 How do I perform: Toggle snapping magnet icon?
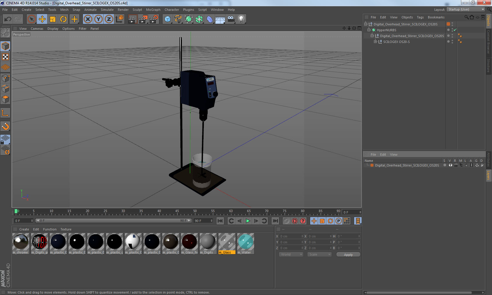tap(5, 126)
